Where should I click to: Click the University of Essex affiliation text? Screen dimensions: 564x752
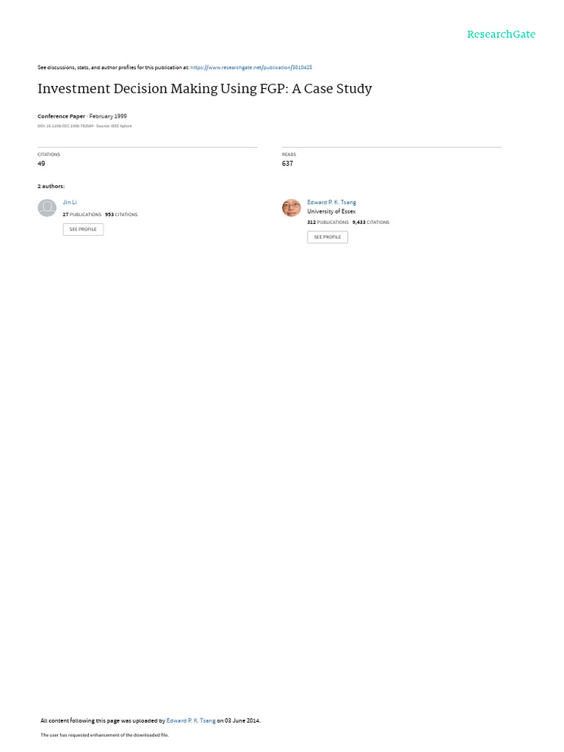331,211
